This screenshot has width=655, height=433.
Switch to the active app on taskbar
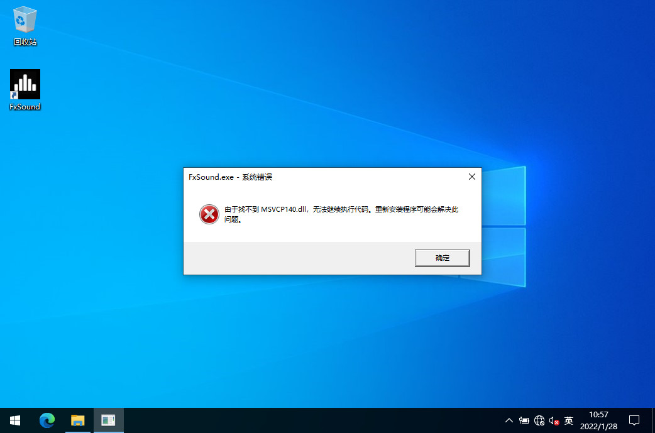[108, 420]
